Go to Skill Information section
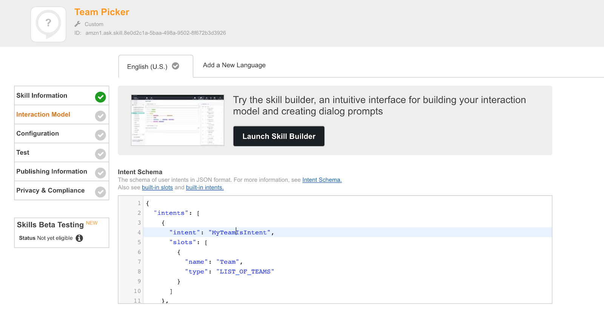The image size is (604, 319). (x=62, y=96)
